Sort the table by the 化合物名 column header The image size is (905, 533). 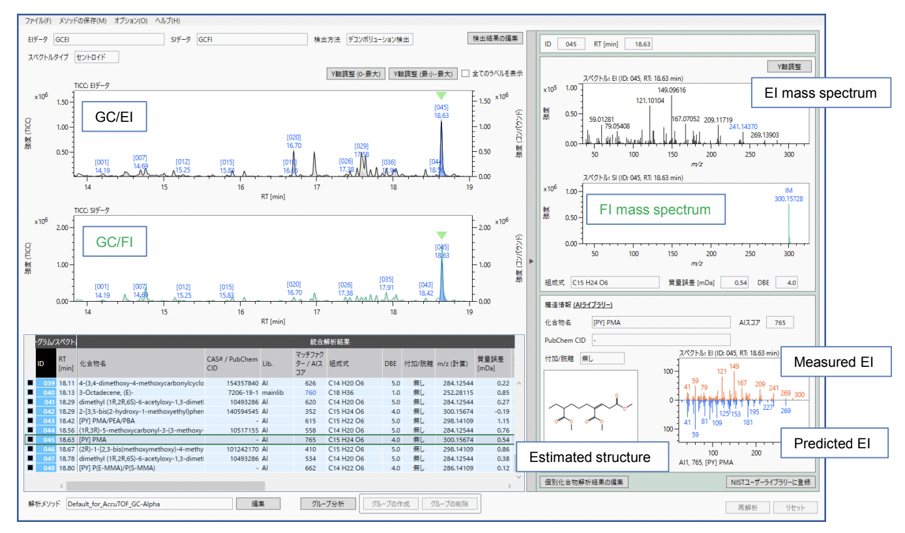pyautogui.click(x=140, y=363)
